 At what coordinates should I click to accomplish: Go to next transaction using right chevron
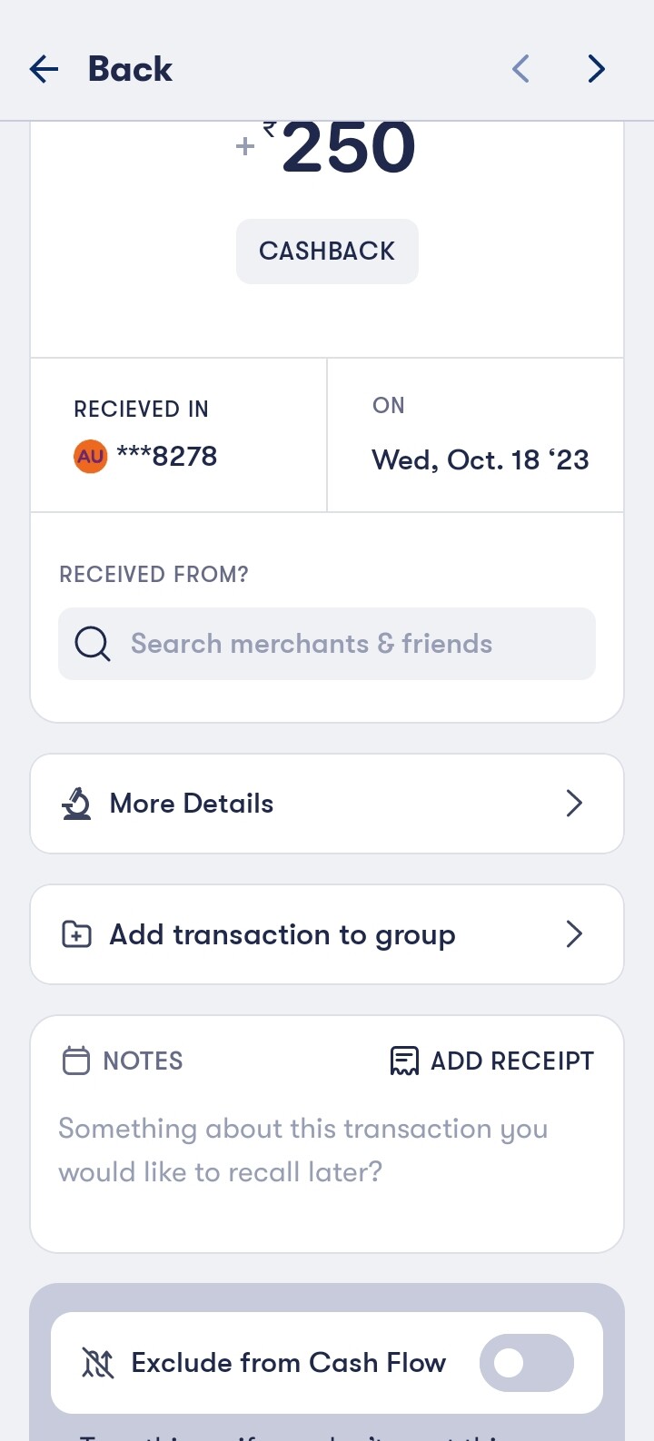(x=596, y=69)
